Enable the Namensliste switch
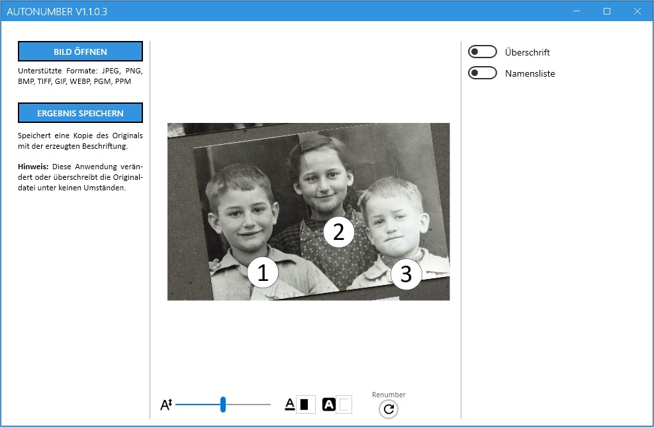The height and width of the screenshot is (427, 654). click(482, 73)
